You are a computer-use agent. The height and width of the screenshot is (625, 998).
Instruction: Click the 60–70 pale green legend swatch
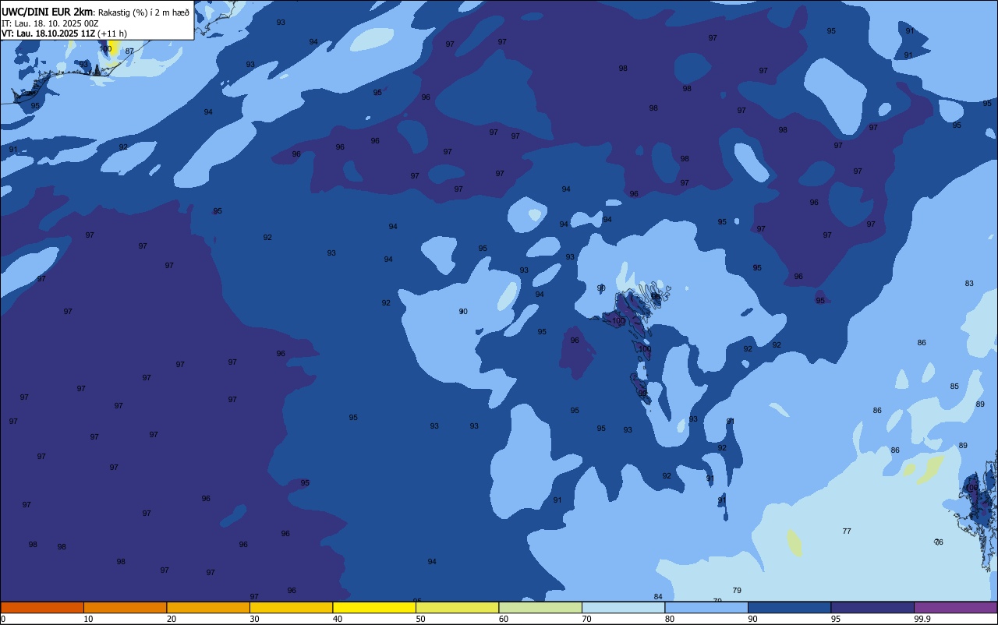(x=540, y=607)
